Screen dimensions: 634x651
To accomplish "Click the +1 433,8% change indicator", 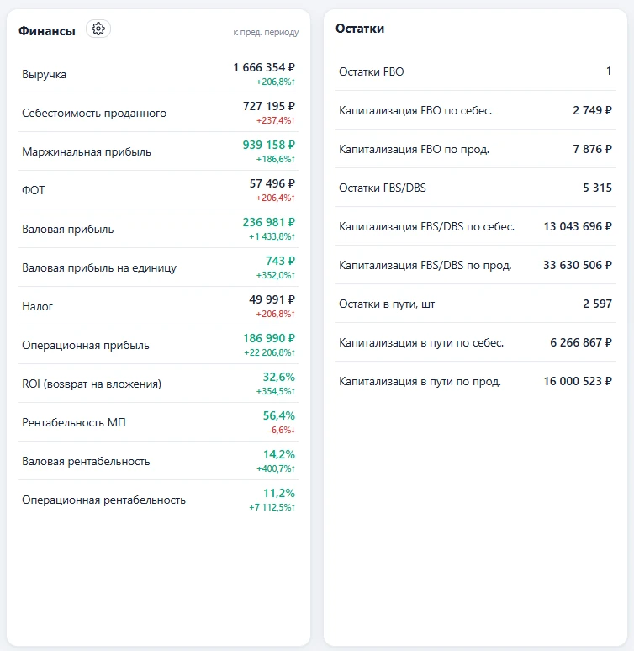I will (272, 236).
